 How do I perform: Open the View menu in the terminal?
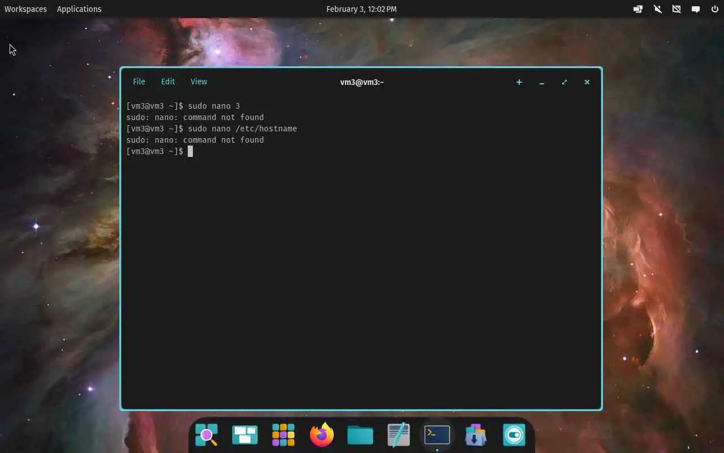pos(199,82)
